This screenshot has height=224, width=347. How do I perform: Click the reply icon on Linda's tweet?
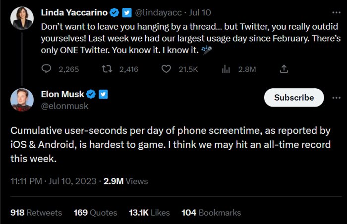point(46,69)
